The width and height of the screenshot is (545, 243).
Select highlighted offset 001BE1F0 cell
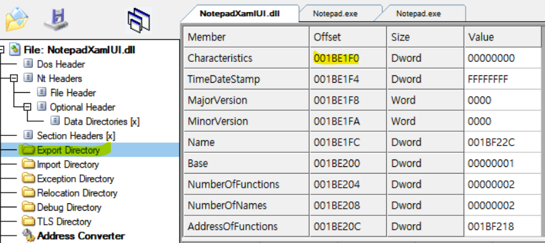348,58
